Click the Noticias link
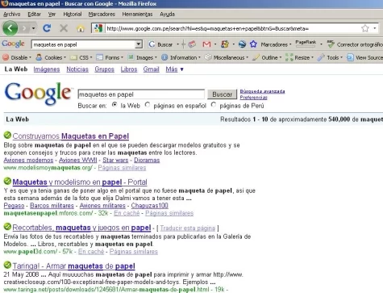This screenshot has width=383, height=293. tap(77, 69)
